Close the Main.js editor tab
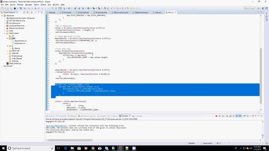269x151 pixels. 175,13
